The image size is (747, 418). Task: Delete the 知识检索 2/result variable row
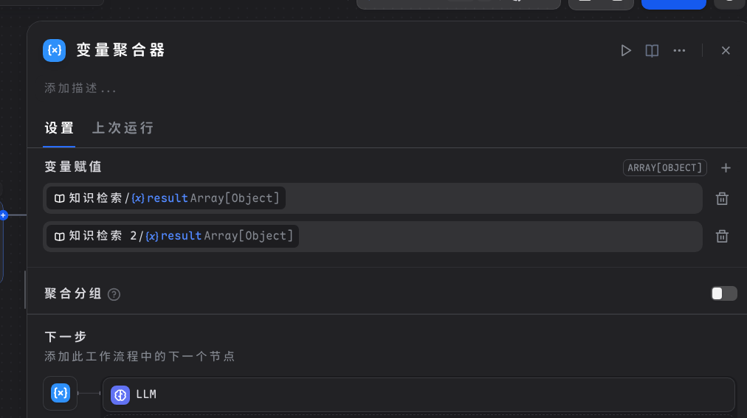(723, 236)
